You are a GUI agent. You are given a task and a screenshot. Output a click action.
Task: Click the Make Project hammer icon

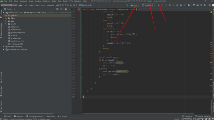(x=127, y=5)
